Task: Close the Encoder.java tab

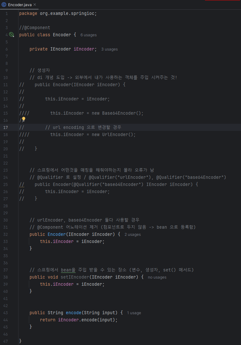Action: [x=35, y=5]
